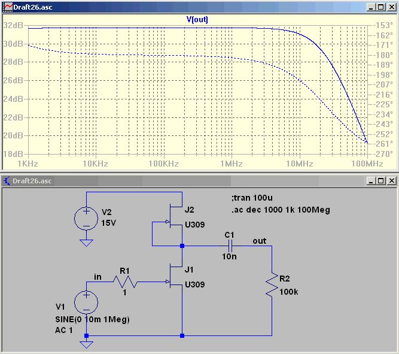
Task: Click ground symbol under V1
Action: click(x=86, y=344)
